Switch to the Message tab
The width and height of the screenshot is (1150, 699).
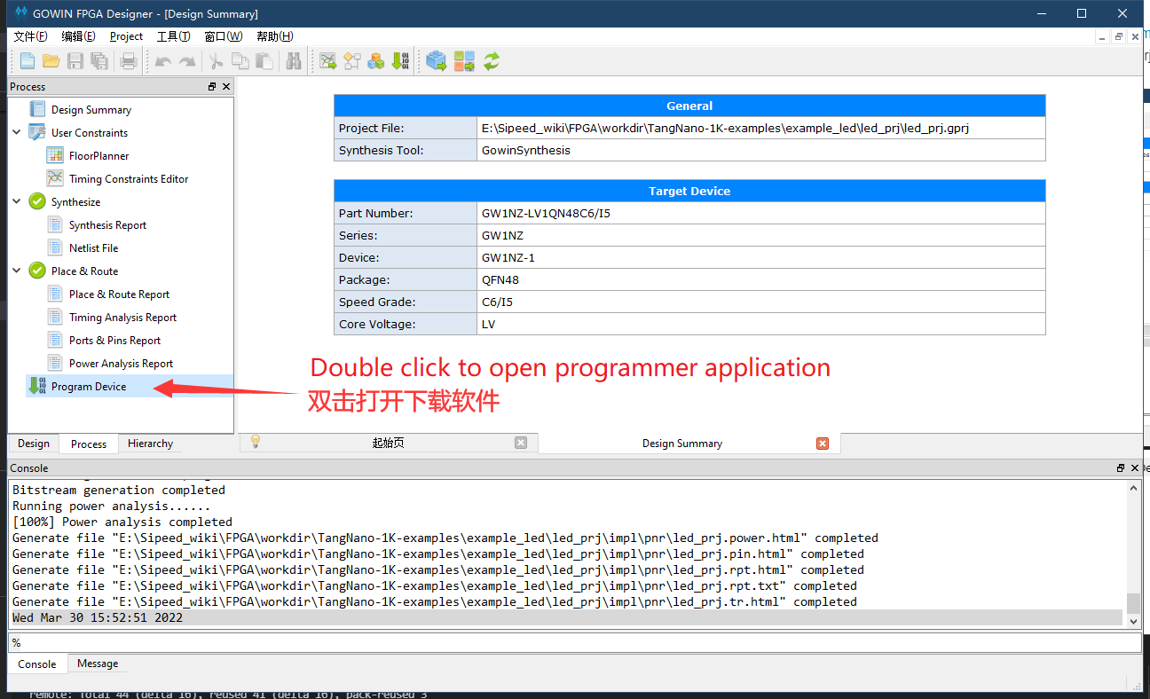pyautogui.click(x=98, y=664)
